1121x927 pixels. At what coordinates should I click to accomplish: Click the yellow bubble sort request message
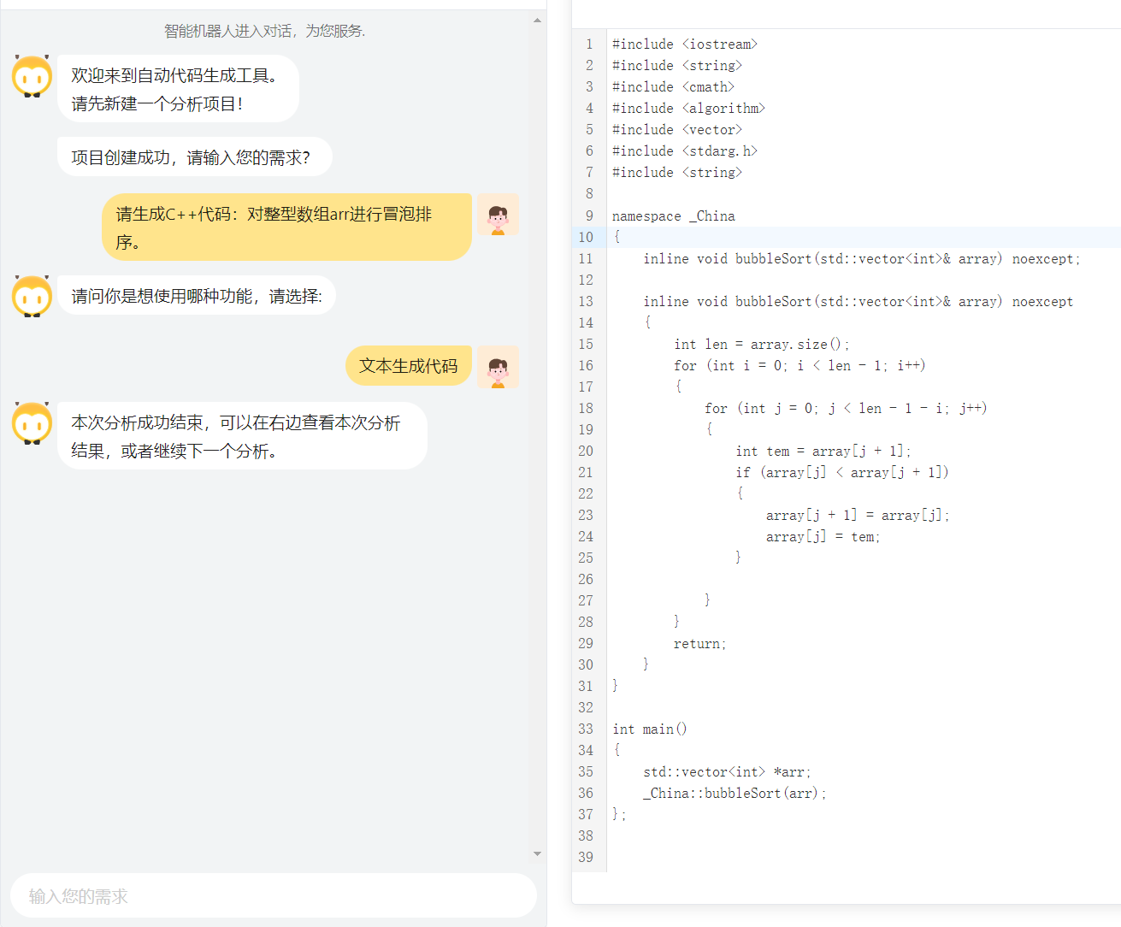coord(286,227)
